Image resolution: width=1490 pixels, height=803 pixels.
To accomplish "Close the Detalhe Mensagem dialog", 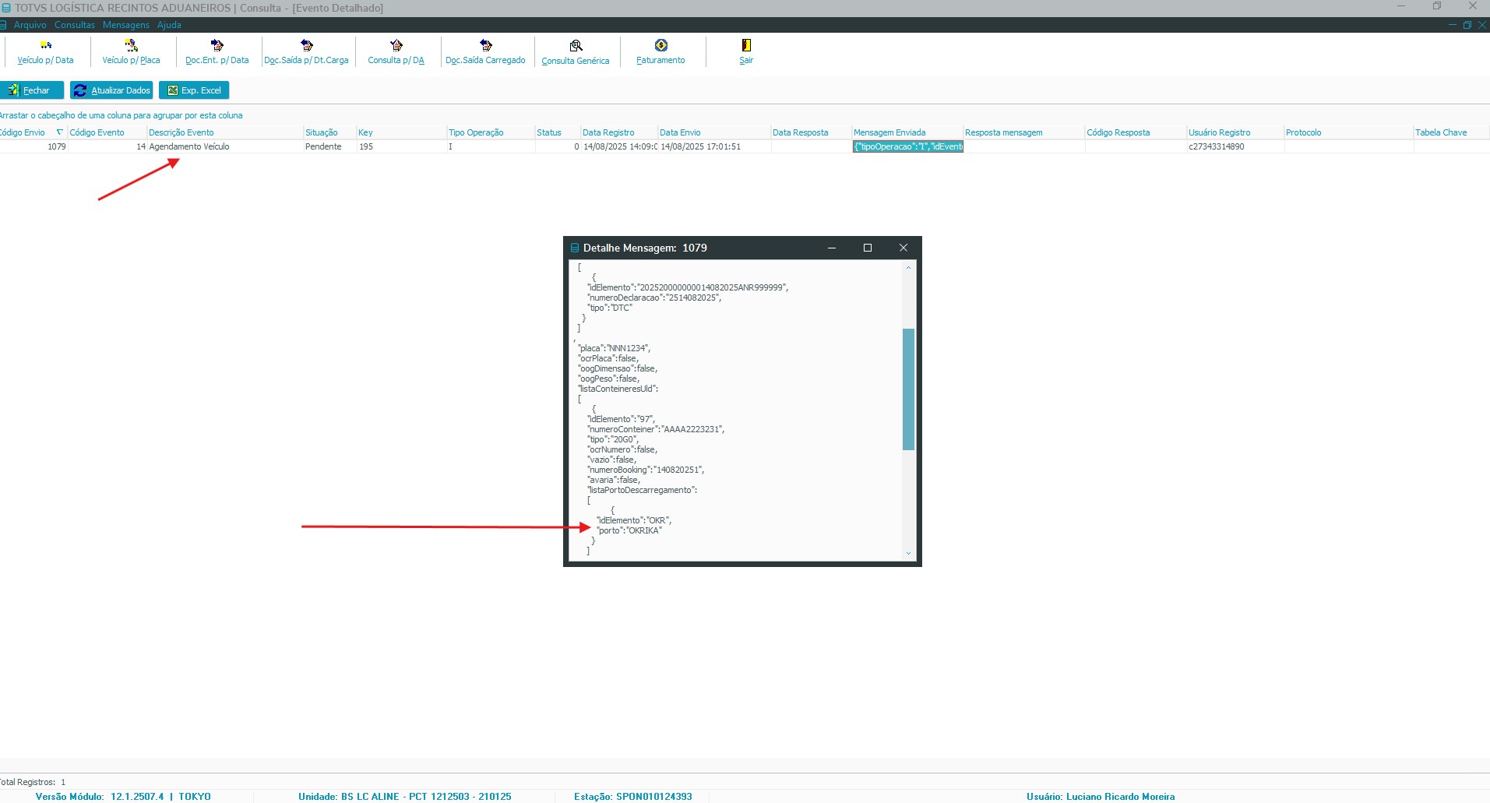I will [x=904, y=248].
